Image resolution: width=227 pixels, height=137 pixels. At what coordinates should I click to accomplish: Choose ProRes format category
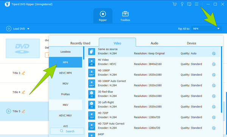pos(65,94)
